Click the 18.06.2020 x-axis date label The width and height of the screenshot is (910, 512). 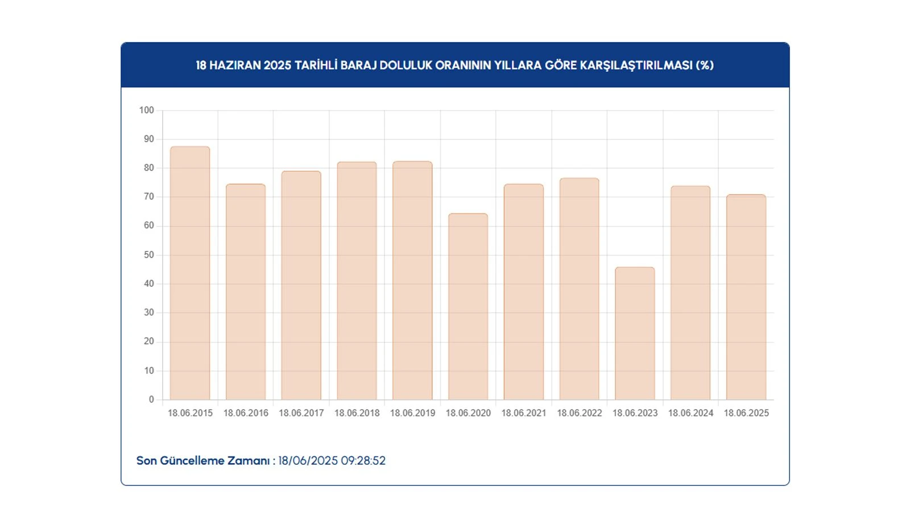coord(468,413)
